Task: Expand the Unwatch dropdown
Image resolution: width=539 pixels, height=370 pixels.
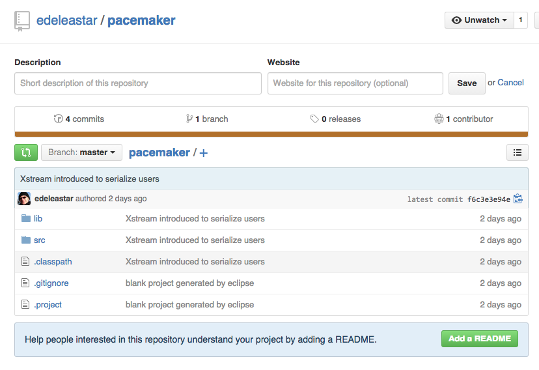Action: coord(479,20)
